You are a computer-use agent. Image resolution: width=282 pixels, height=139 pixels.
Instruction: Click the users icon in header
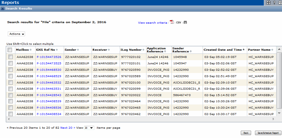[x=279, y=3]
